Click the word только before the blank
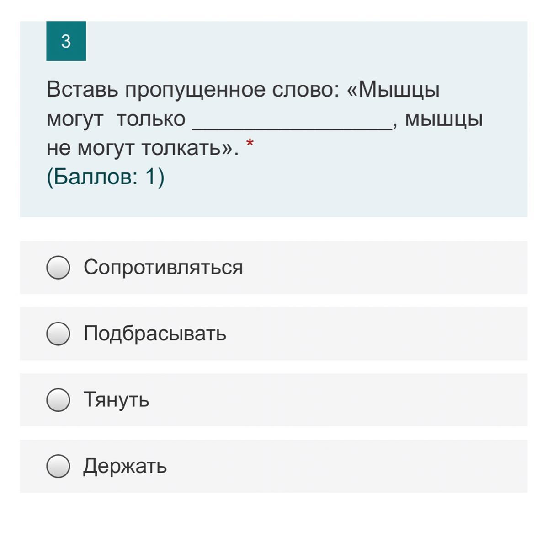Image resolution: width=548 pixels, height=549 pixels. pos(151,119)
